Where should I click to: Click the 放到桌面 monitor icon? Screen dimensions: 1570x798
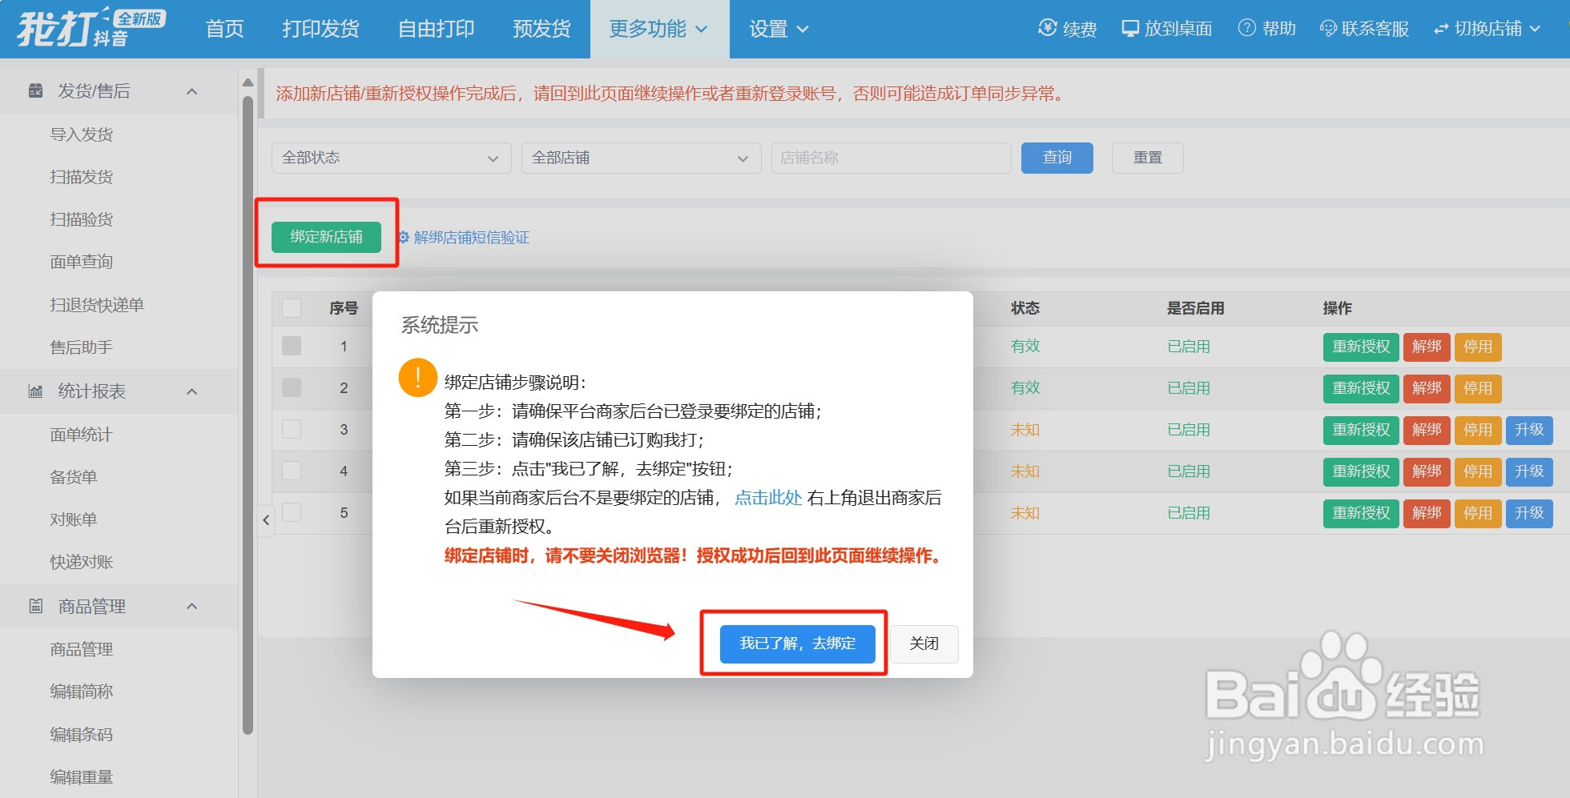1130,29
